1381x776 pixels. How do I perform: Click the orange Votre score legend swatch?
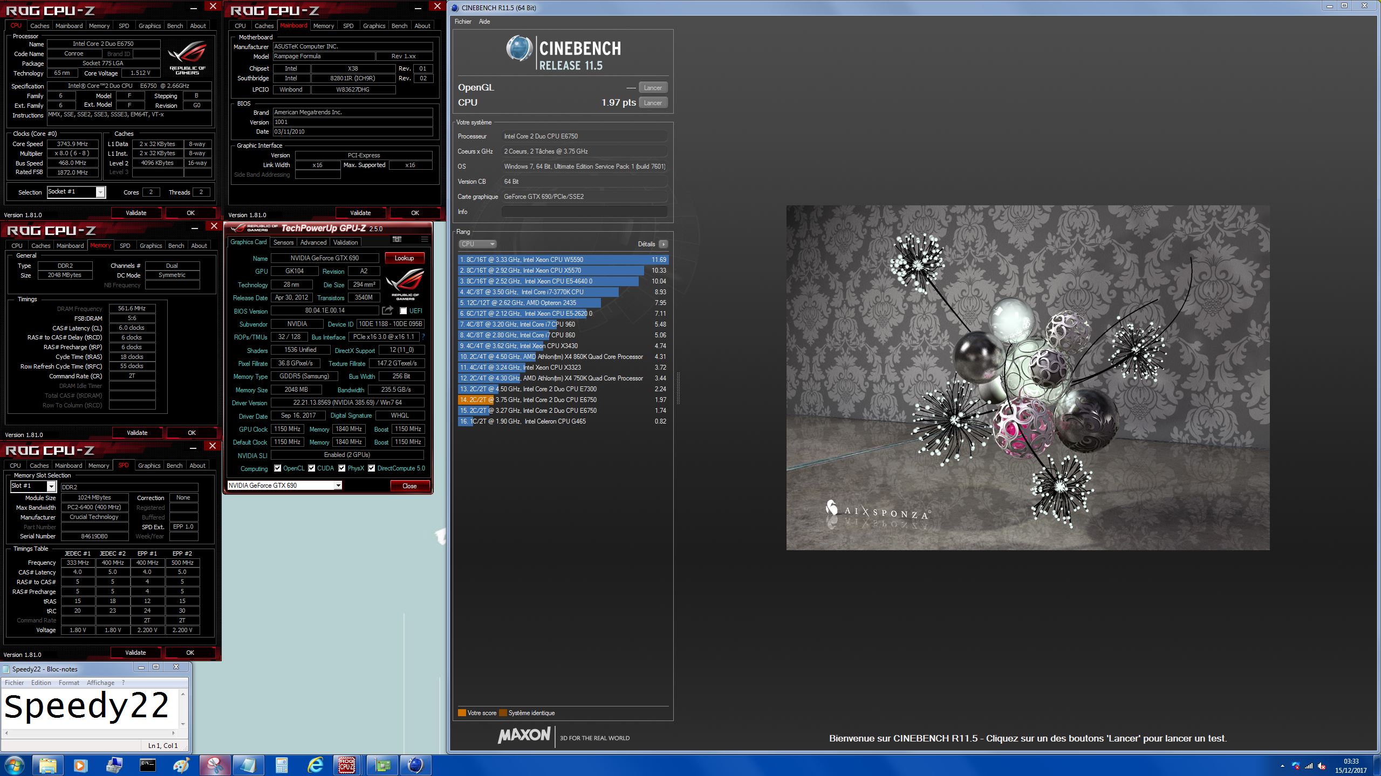(x=462, y=713)
